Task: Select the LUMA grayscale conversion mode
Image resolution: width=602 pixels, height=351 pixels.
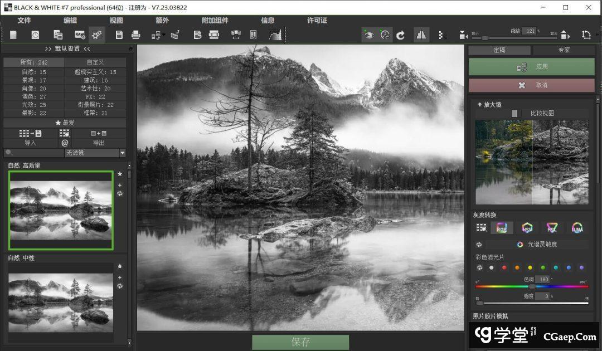Action: 577,228
